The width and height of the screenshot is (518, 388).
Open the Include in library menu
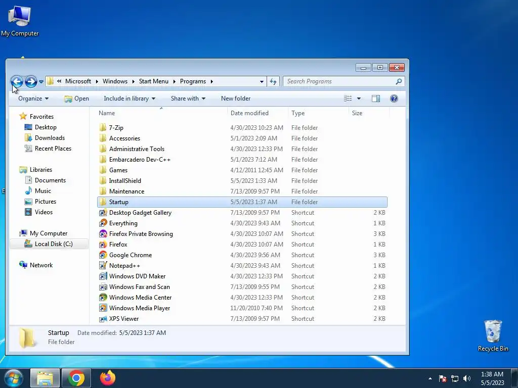[x=129, y=99]
